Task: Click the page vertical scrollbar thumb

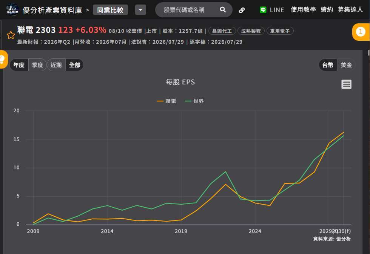Action: click(368, 53)
